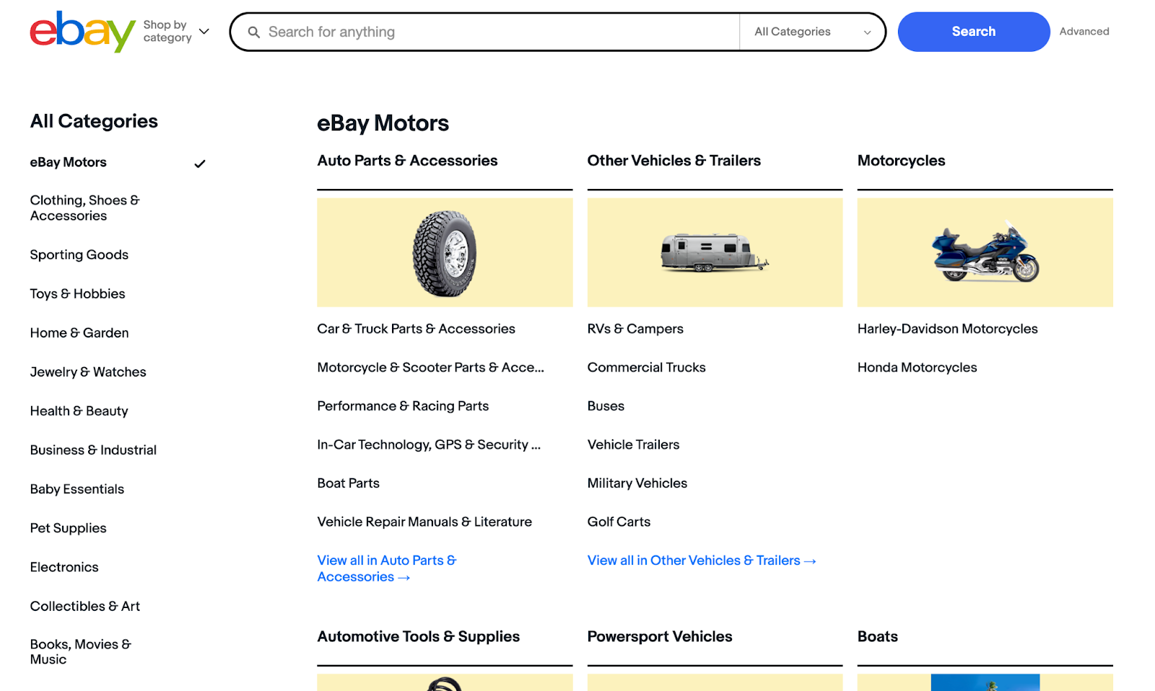
Task: Select eBay Motors in sidebar
Action: tap(69, 162)
